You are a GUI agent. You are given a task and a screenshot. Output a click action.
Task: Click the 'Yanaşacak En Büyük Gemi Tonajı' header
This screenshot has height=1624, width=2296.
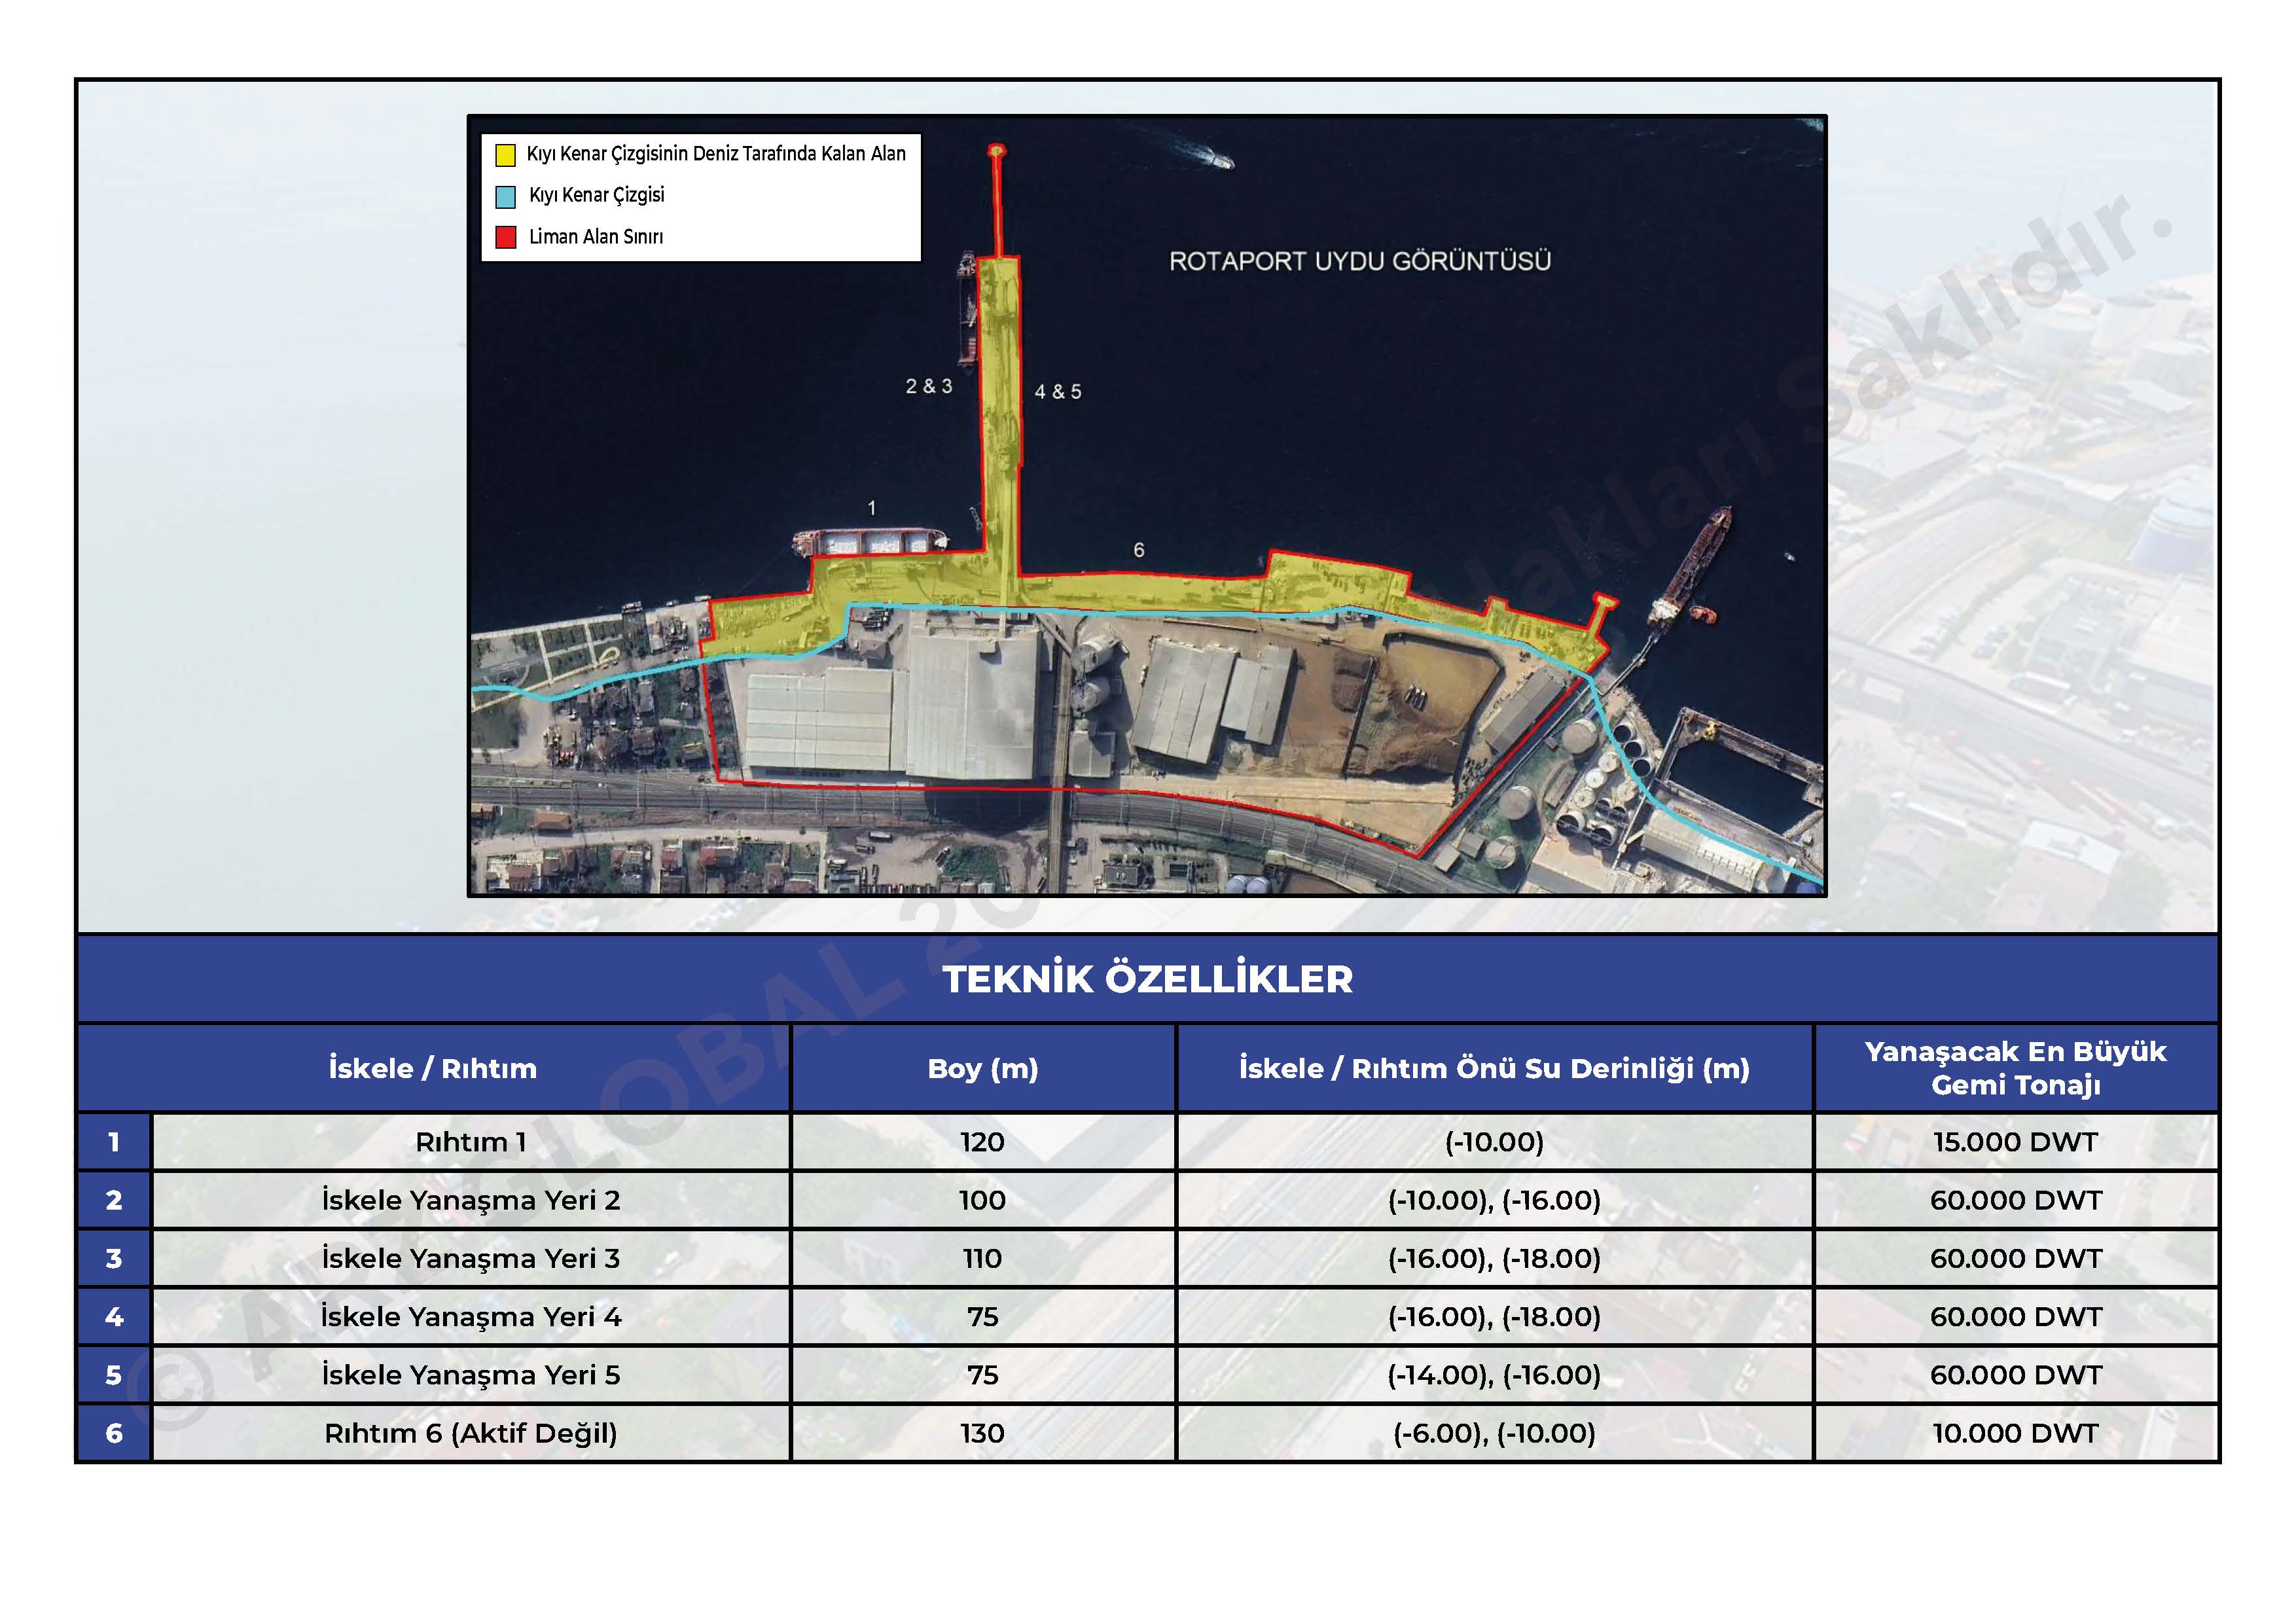tap(2016, 1068)
